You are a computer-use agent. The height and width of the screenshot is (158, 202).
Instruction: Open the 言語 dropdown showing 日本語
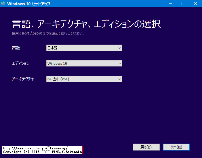click(x=84, y=48)
